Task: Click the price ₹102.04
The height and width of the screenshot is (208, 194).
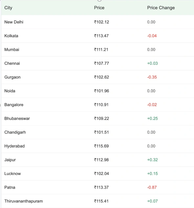Action: 101,174
